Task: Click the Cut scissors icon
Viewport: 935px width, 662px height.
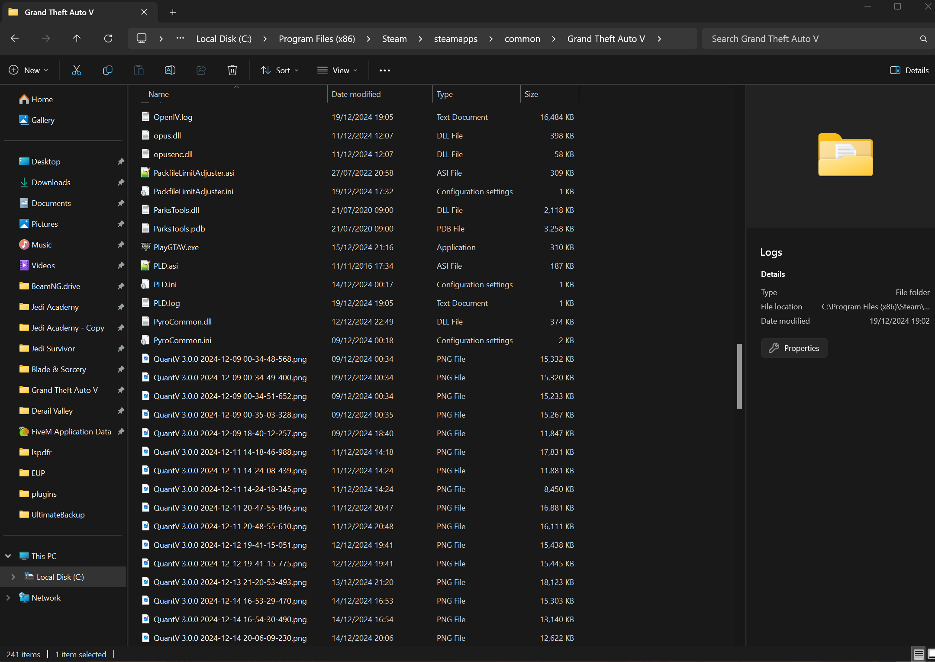Action: 77,70
